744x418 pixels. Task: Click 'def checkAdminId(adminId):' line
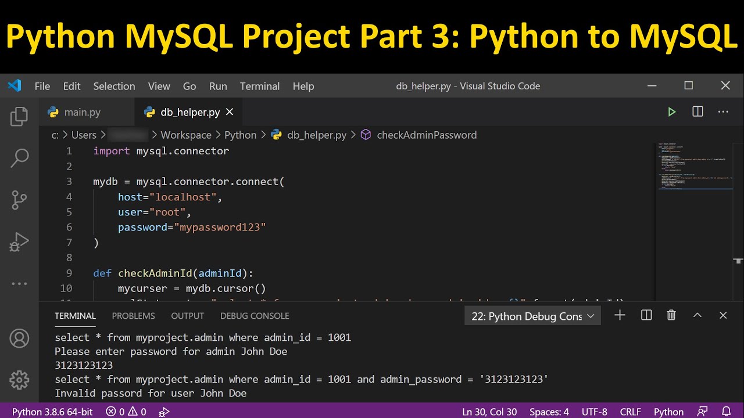[173, 273]
